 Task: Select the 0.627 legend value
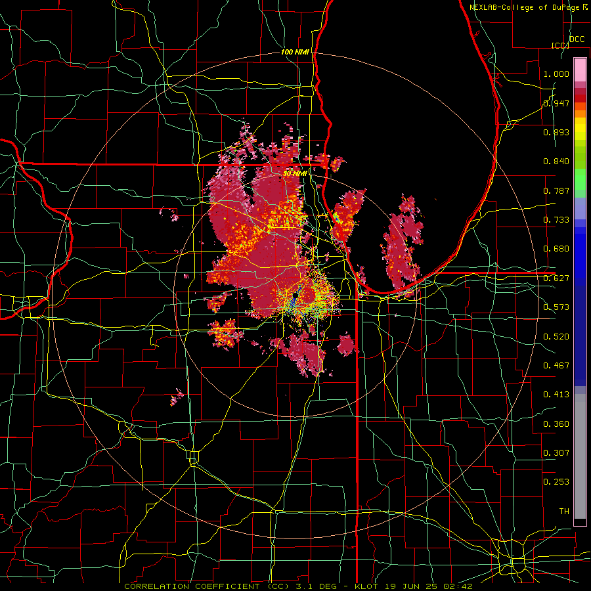click(x=556, y=278)
